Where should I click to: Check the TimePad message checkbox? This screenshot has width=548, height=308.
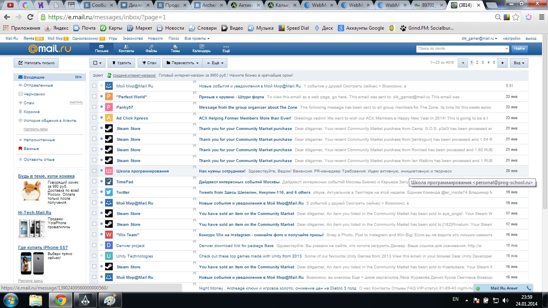(94, 182)
